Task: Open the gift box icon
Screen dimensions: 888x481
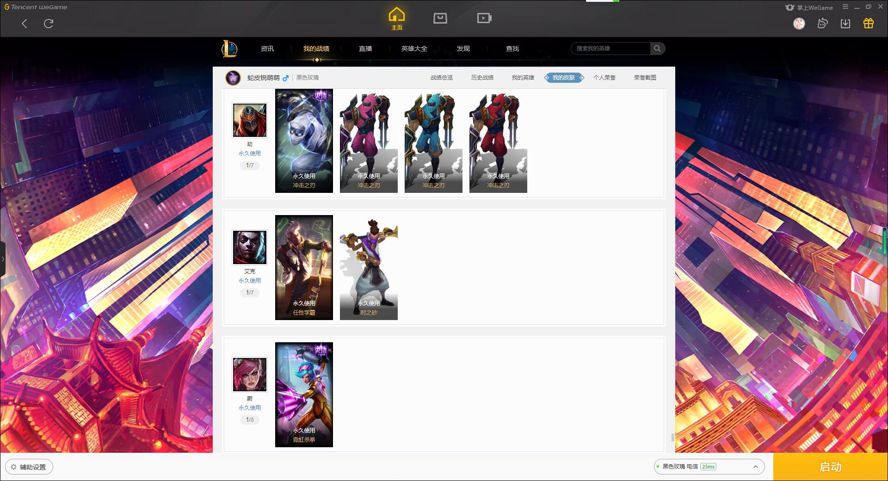Action: point(869,24)
